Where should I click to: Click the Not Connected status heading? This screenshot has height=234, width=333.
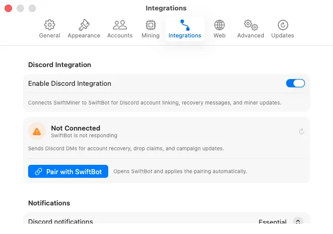pyautogui.click(x=75, y=128)
